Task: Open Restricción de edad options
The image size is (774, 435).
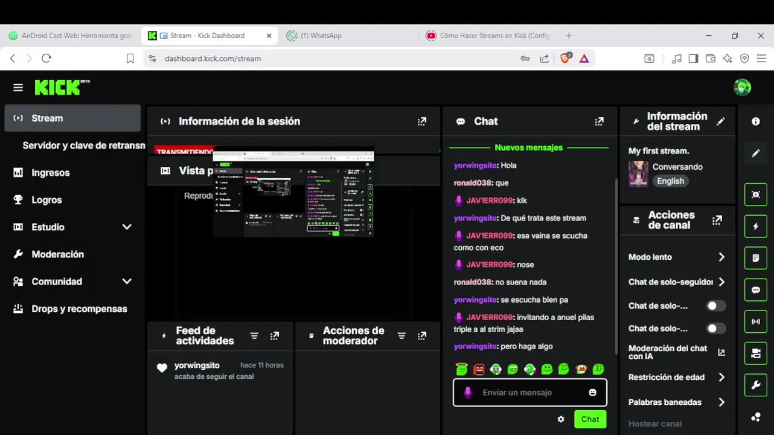Action: [x=677, y=377]
